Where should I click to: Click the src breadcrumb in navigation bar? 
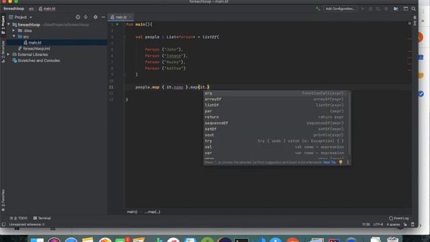32,9
